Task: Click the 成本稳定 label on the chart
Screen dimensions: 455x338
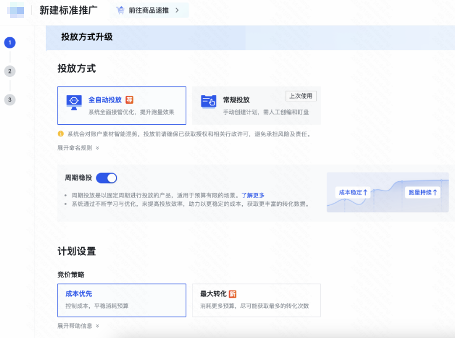Action: [x=353, y=192]
